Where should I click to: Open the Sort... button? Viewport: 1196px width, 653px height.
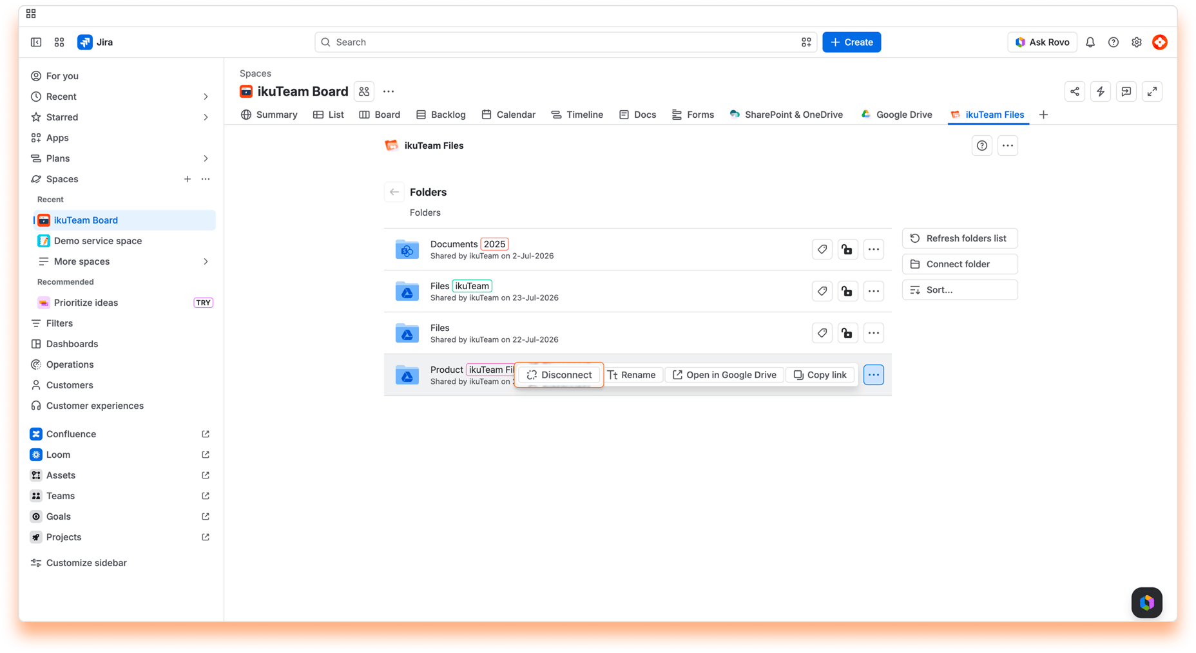tap(960, 290)
